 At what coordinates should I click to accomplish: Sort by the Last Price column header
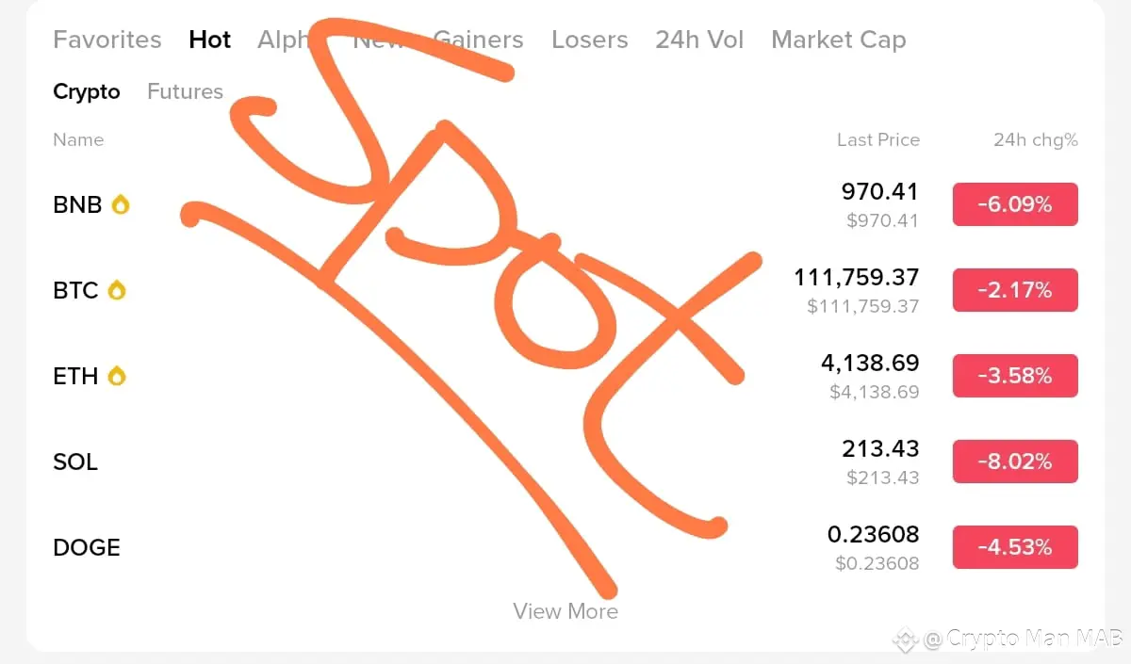878,139
